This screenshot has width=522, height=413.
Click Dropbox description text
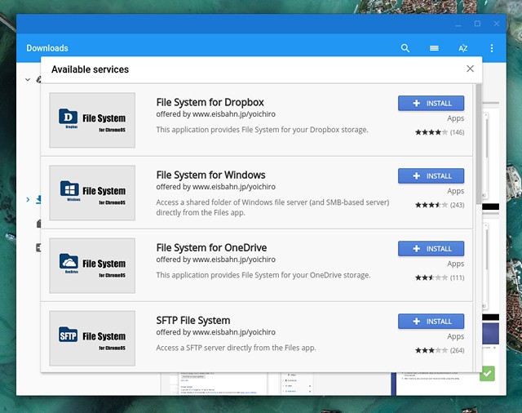[x=262, y=130]
